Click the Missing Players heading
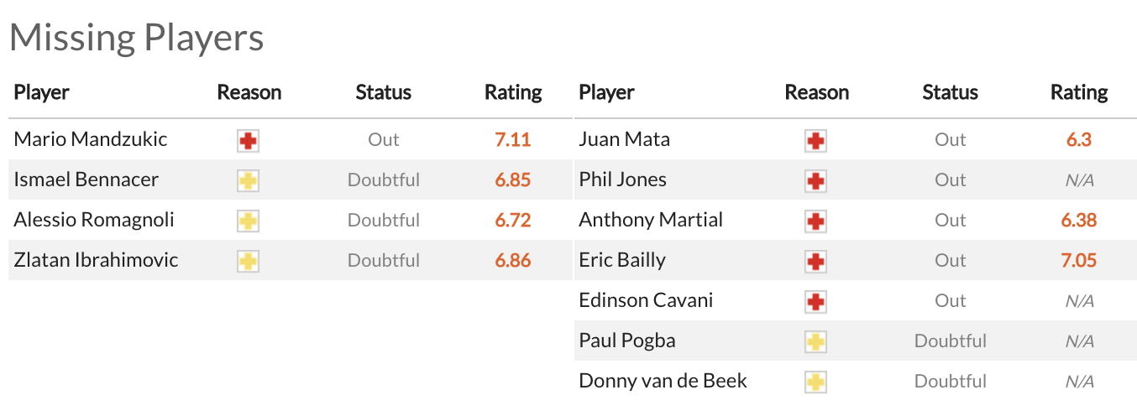 click(136, 38)
